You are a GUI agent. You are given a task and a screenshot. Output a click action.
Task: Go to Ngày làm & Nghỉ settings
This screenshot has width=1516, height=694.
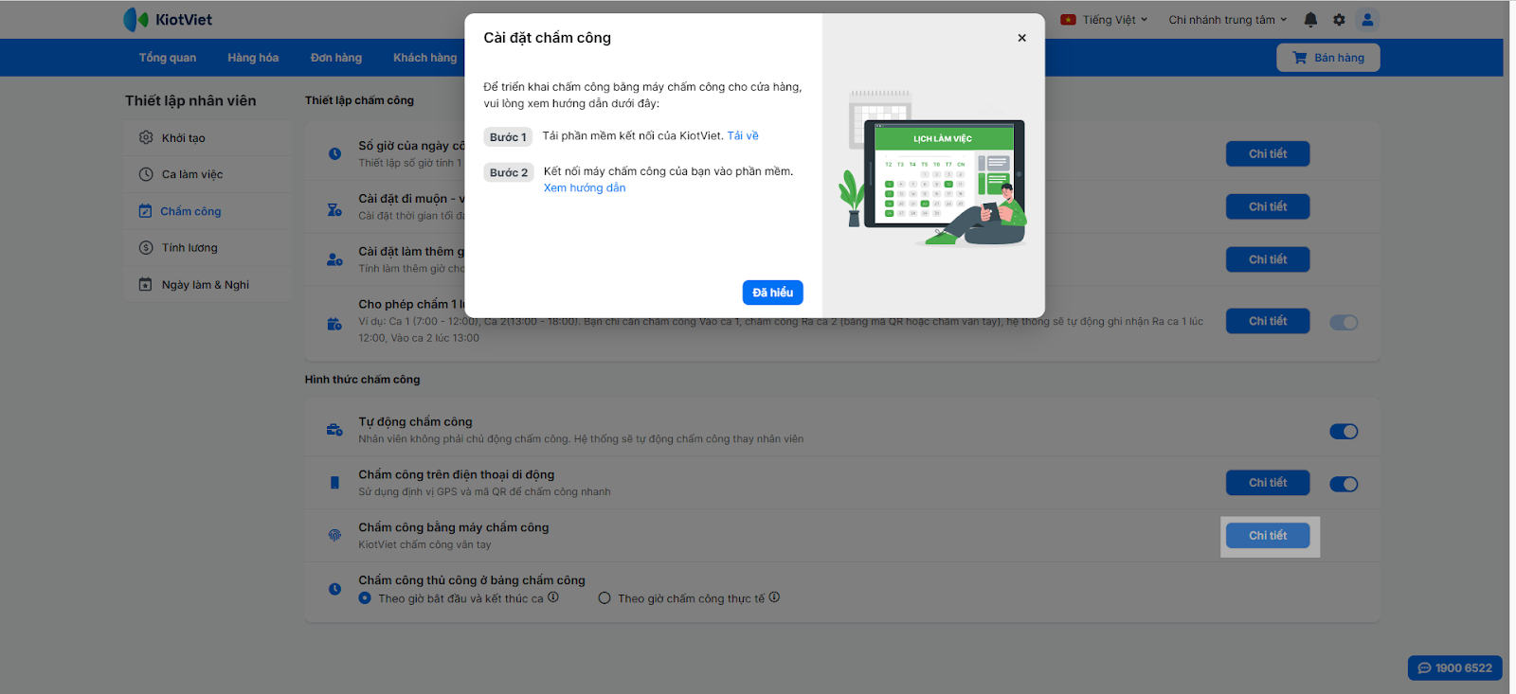click(208, 284)
